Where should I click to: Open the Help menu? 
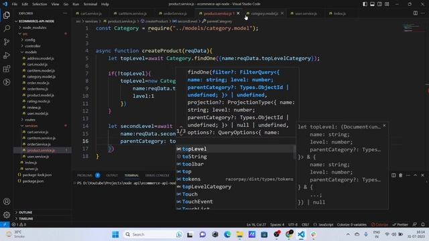tap(105, 4)
